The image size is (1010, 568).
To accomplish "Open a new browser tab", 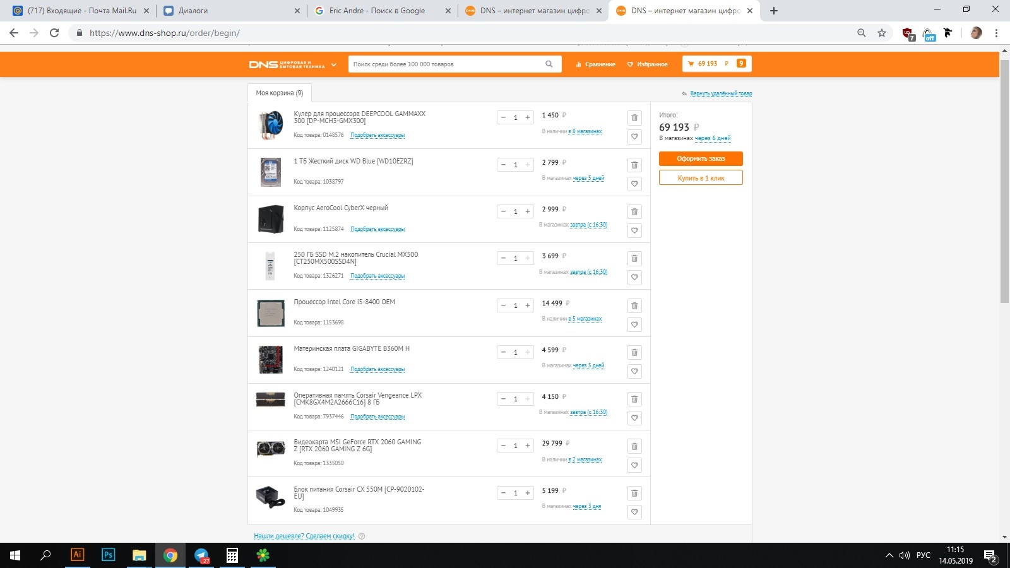I will coord(774,11).
